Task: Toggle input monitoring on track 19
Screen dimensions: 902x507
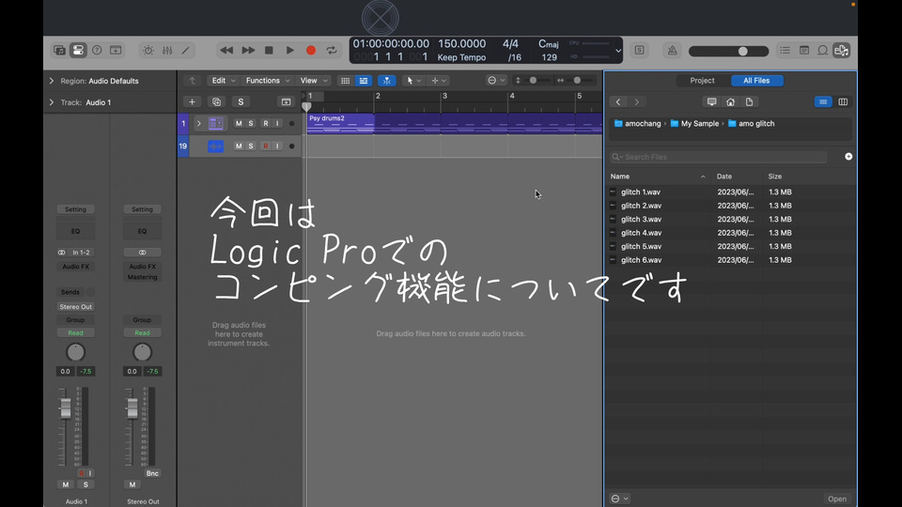Action: point(277,146)
